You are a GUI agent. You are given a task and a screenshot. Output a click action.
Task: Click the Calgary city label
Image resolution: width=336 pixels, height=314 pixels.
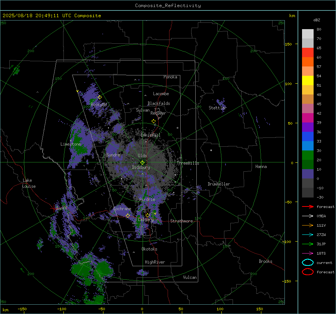point(146,220)
